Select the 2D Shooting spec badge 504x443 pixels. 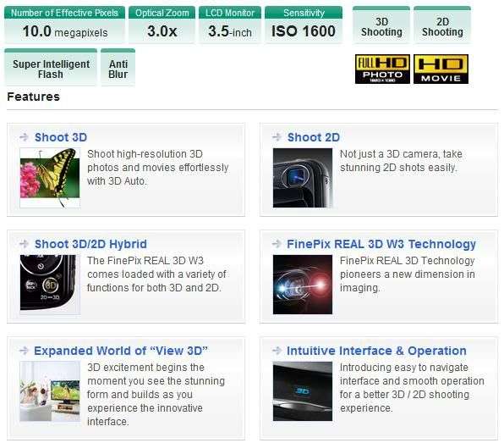coord(442,25)
